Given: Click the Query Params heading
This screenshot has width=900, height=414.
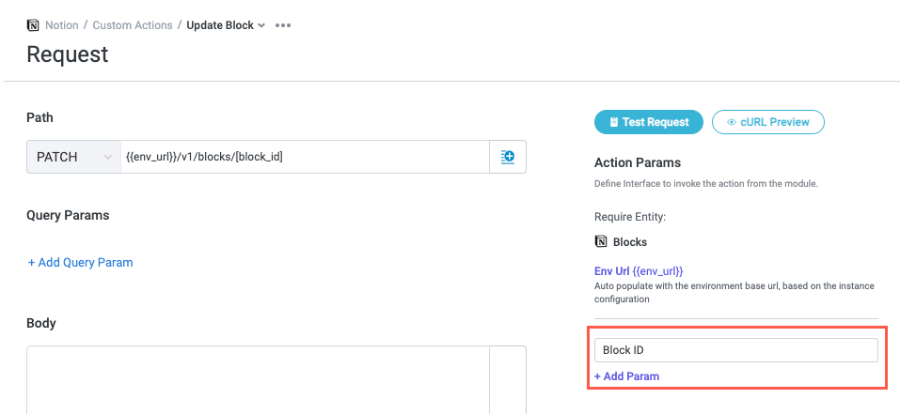Looking at the screenshot, I should (x=68, y=215).
